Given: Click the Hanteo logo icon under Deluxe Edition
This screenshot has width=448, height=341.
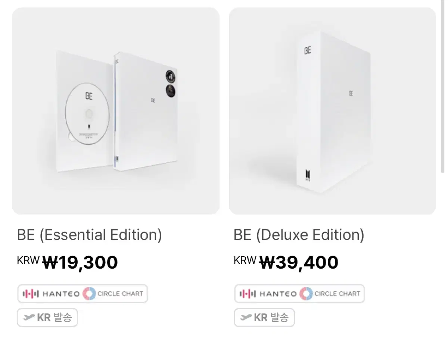Looking at the screenshot, I should tap(248, 294).
